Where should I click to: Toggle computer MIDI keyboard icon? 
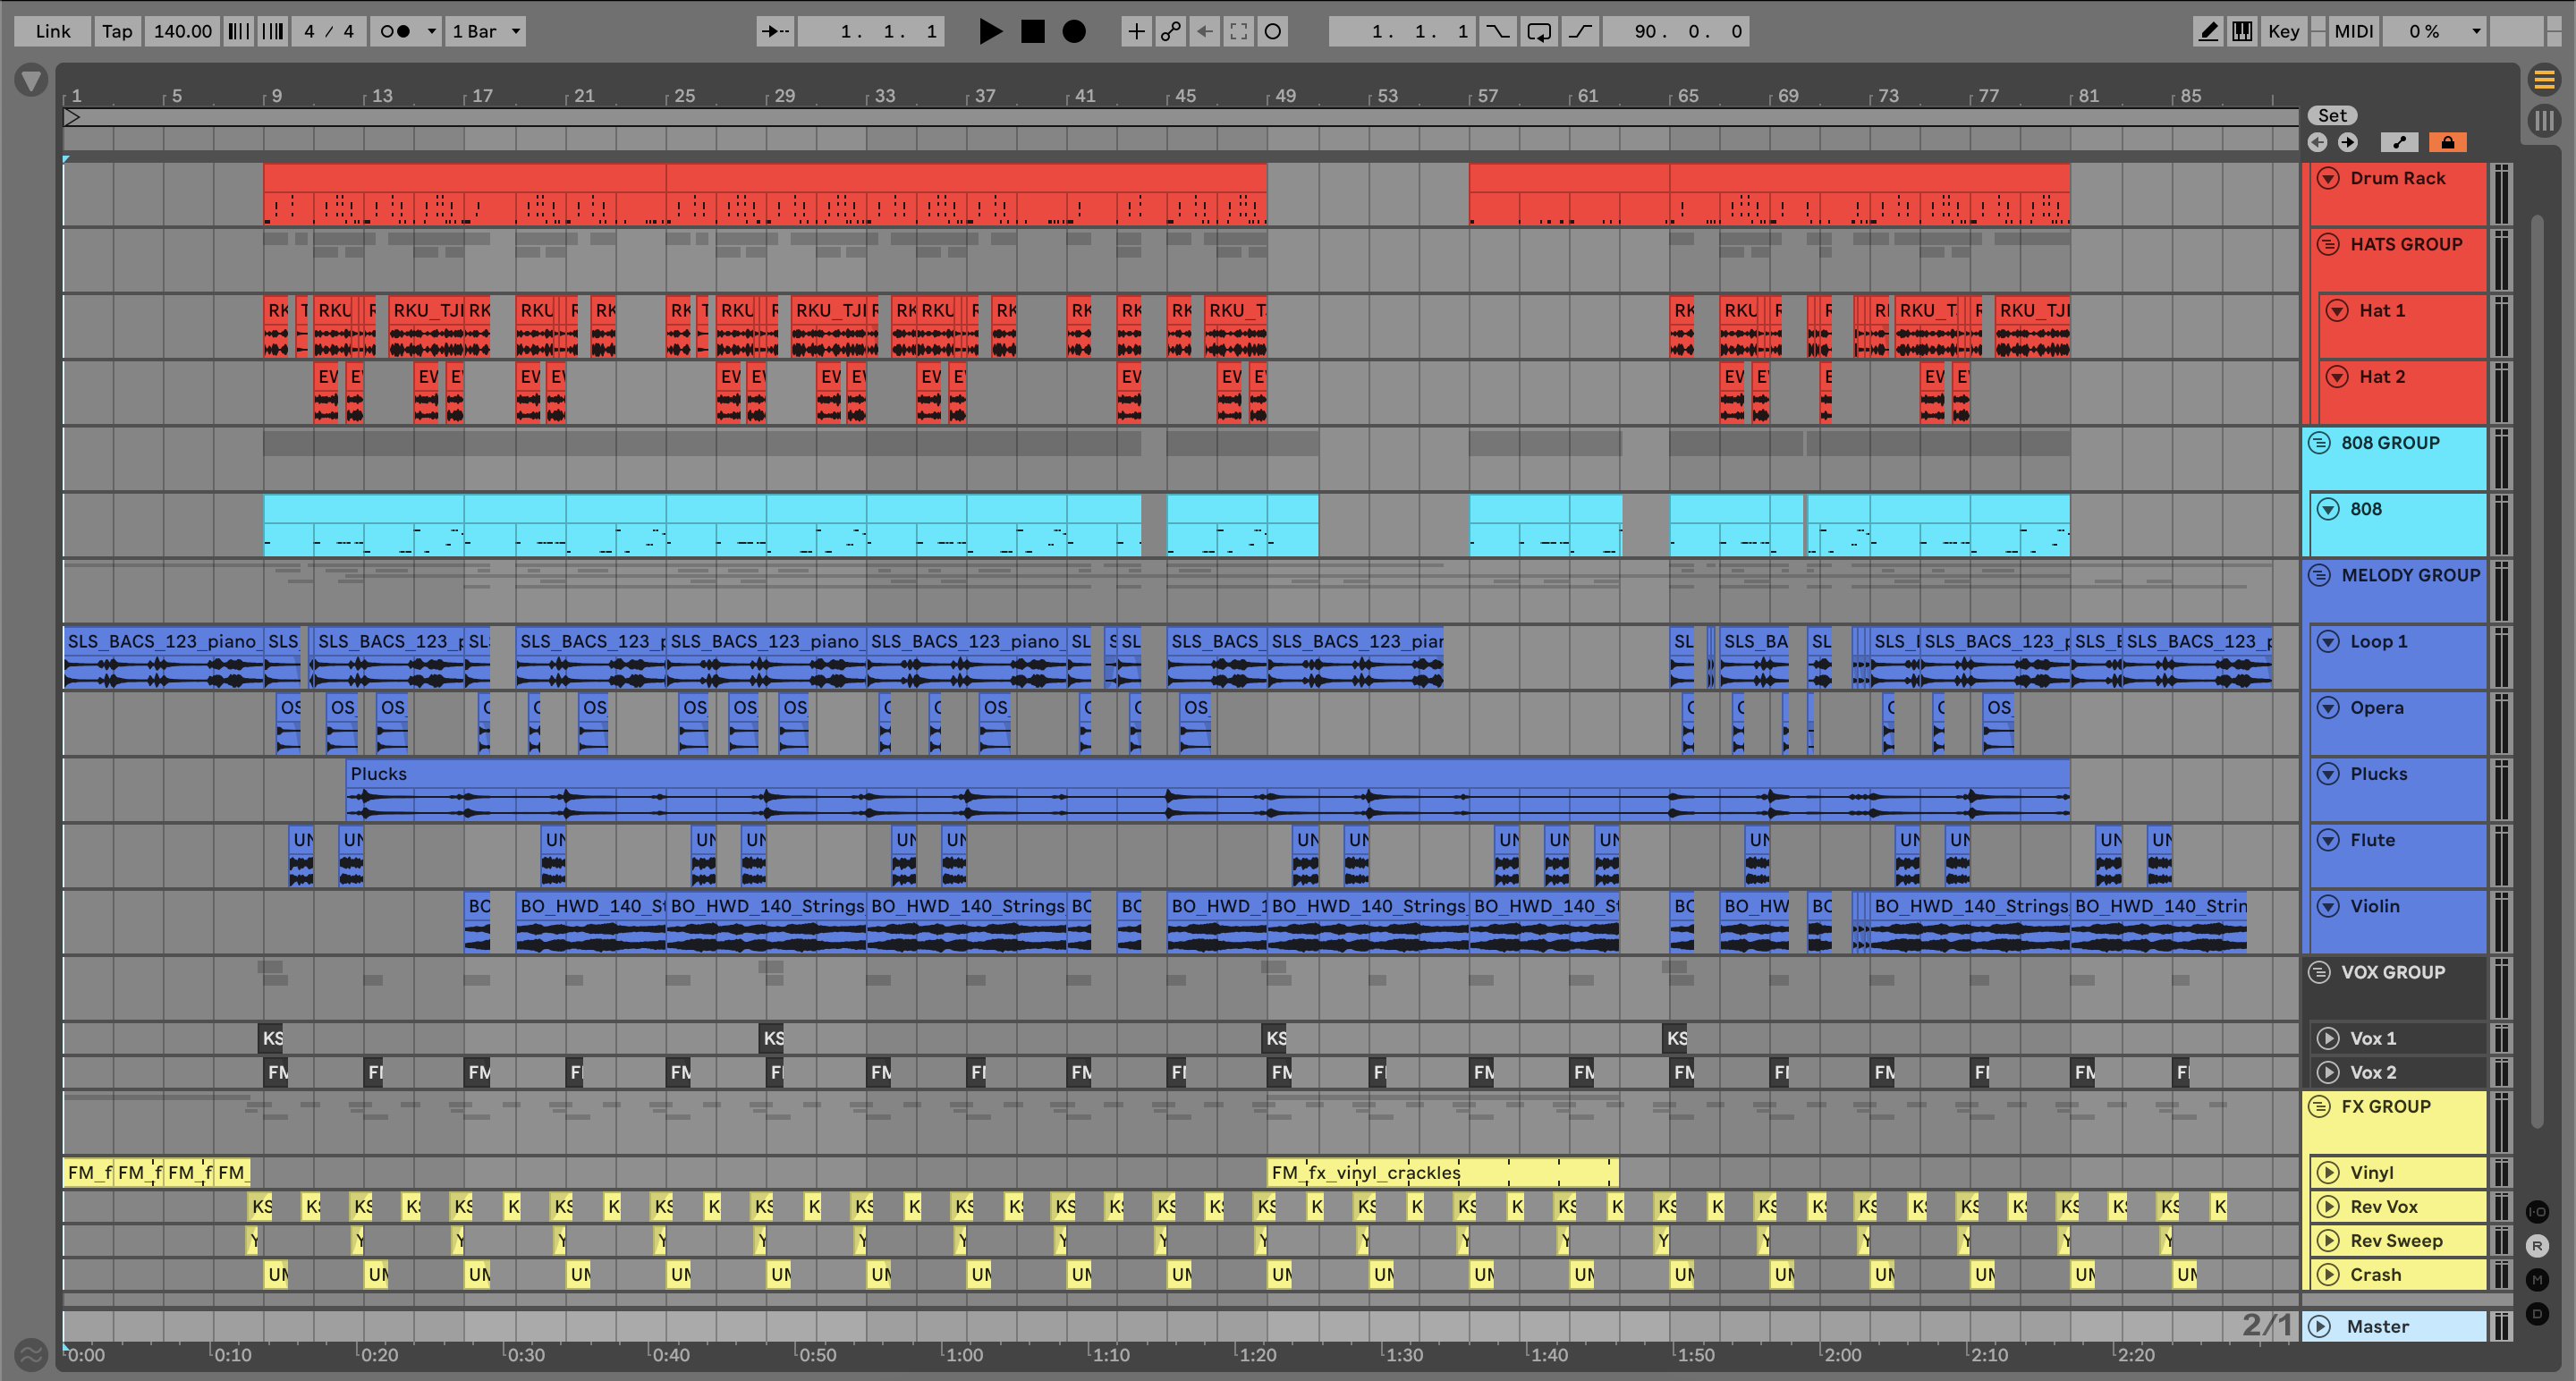2242,31
